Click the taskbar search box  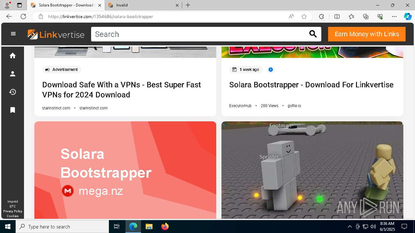click(62, 227)
